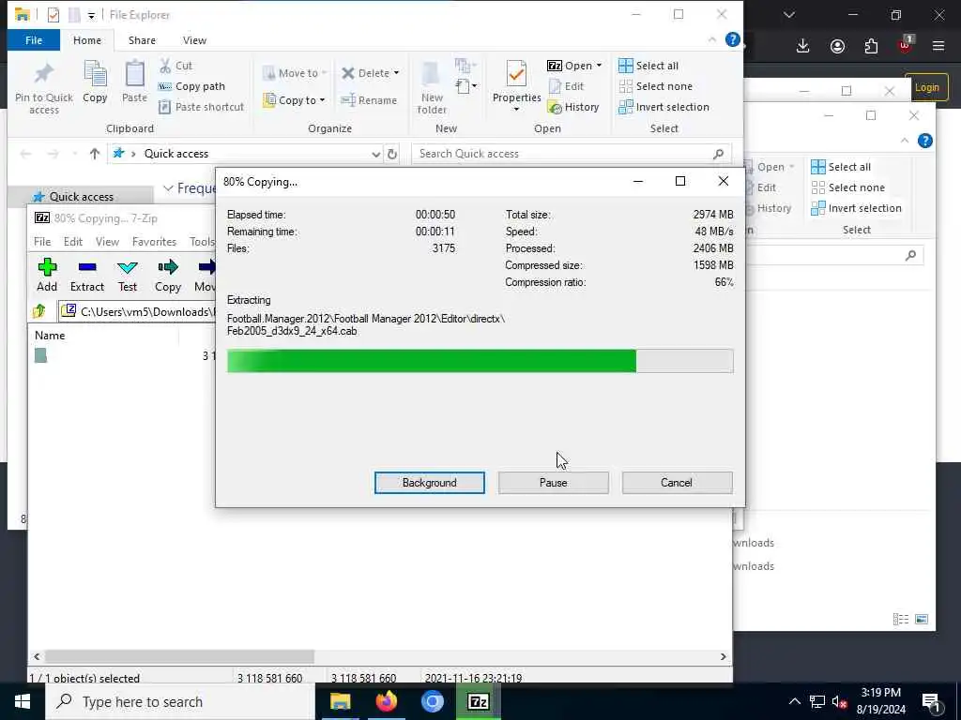Collapse the Frequent folders section chevron
Image resolution: width=961 pixels, height=720 pixels.
coord(168,188)
